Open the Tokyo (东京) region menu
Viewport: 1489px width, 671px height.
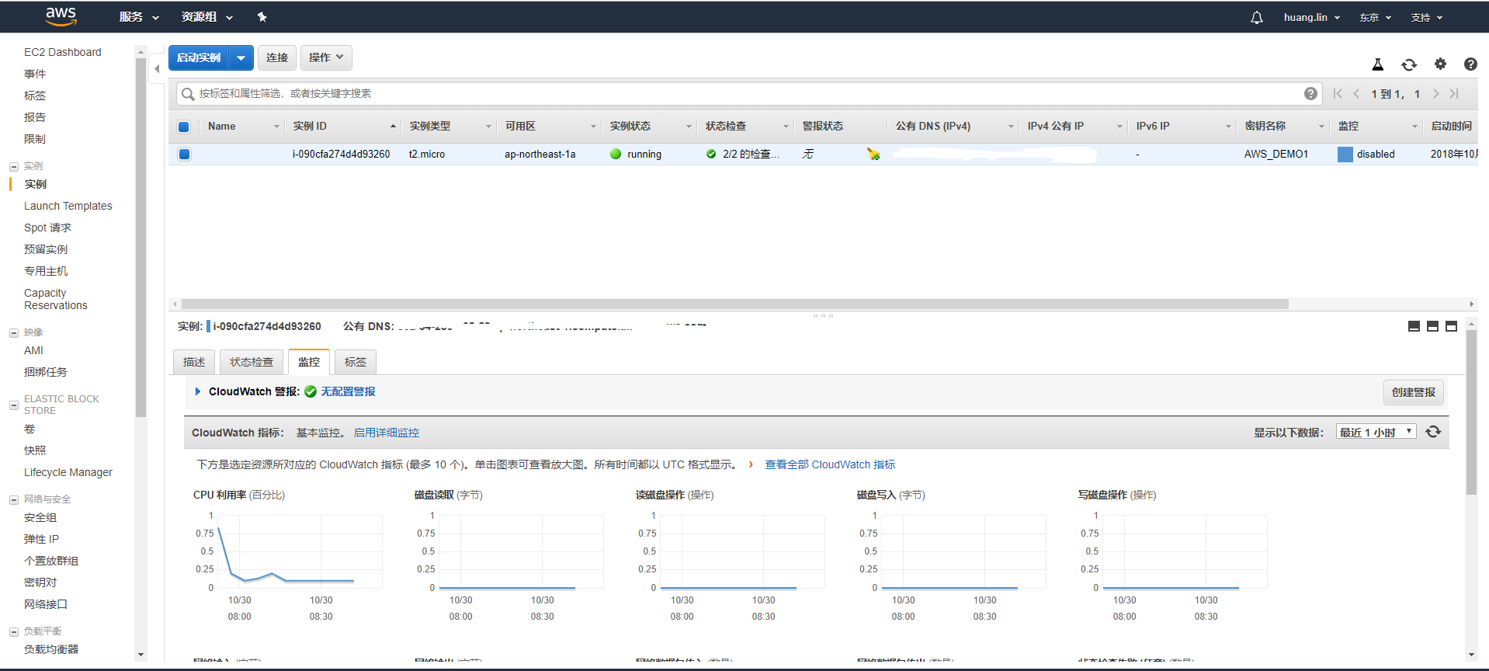[1375, 17]
